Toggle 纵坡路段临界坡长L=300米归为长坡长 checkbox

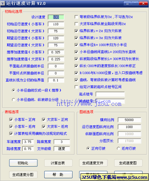76,59
